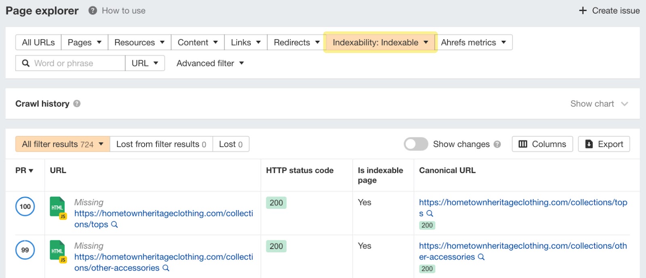Open the Columns settings button

pos(542,144)
